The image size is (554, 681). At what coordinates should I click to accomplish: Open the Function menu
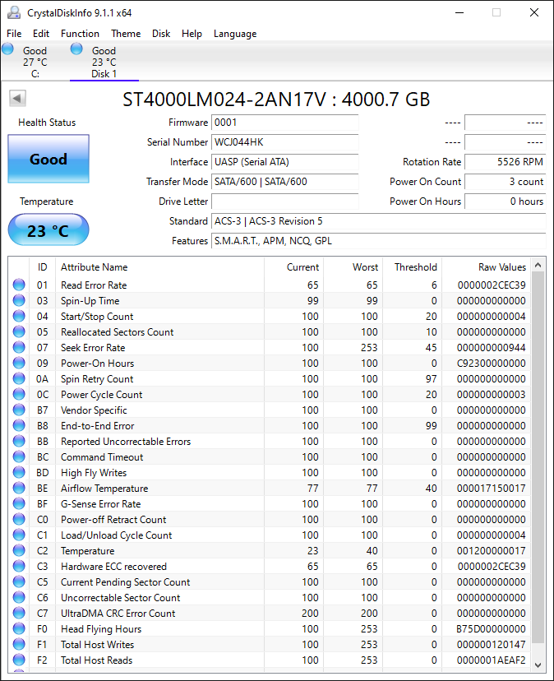pyautogui.click(x=80, y=34)
